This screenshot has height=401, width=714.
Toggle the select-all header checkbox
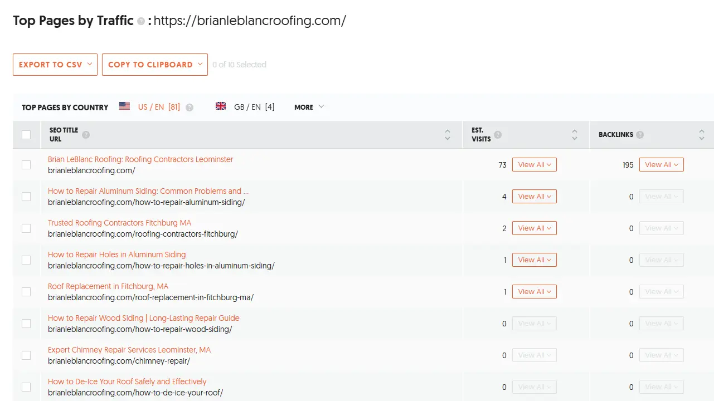click(26, 135)
